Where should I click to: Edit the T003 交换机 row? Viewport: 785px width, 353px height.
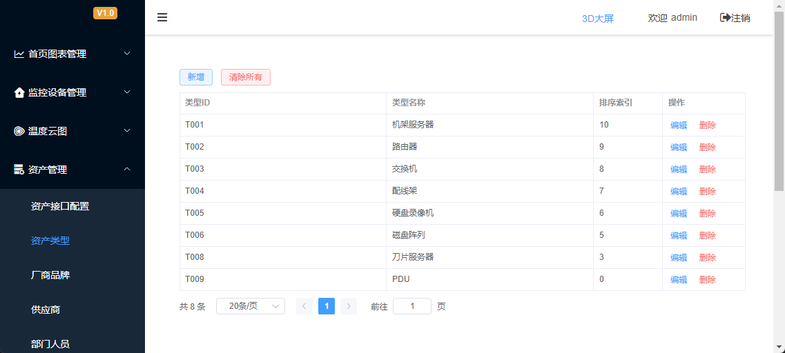(x=679, y=169)
